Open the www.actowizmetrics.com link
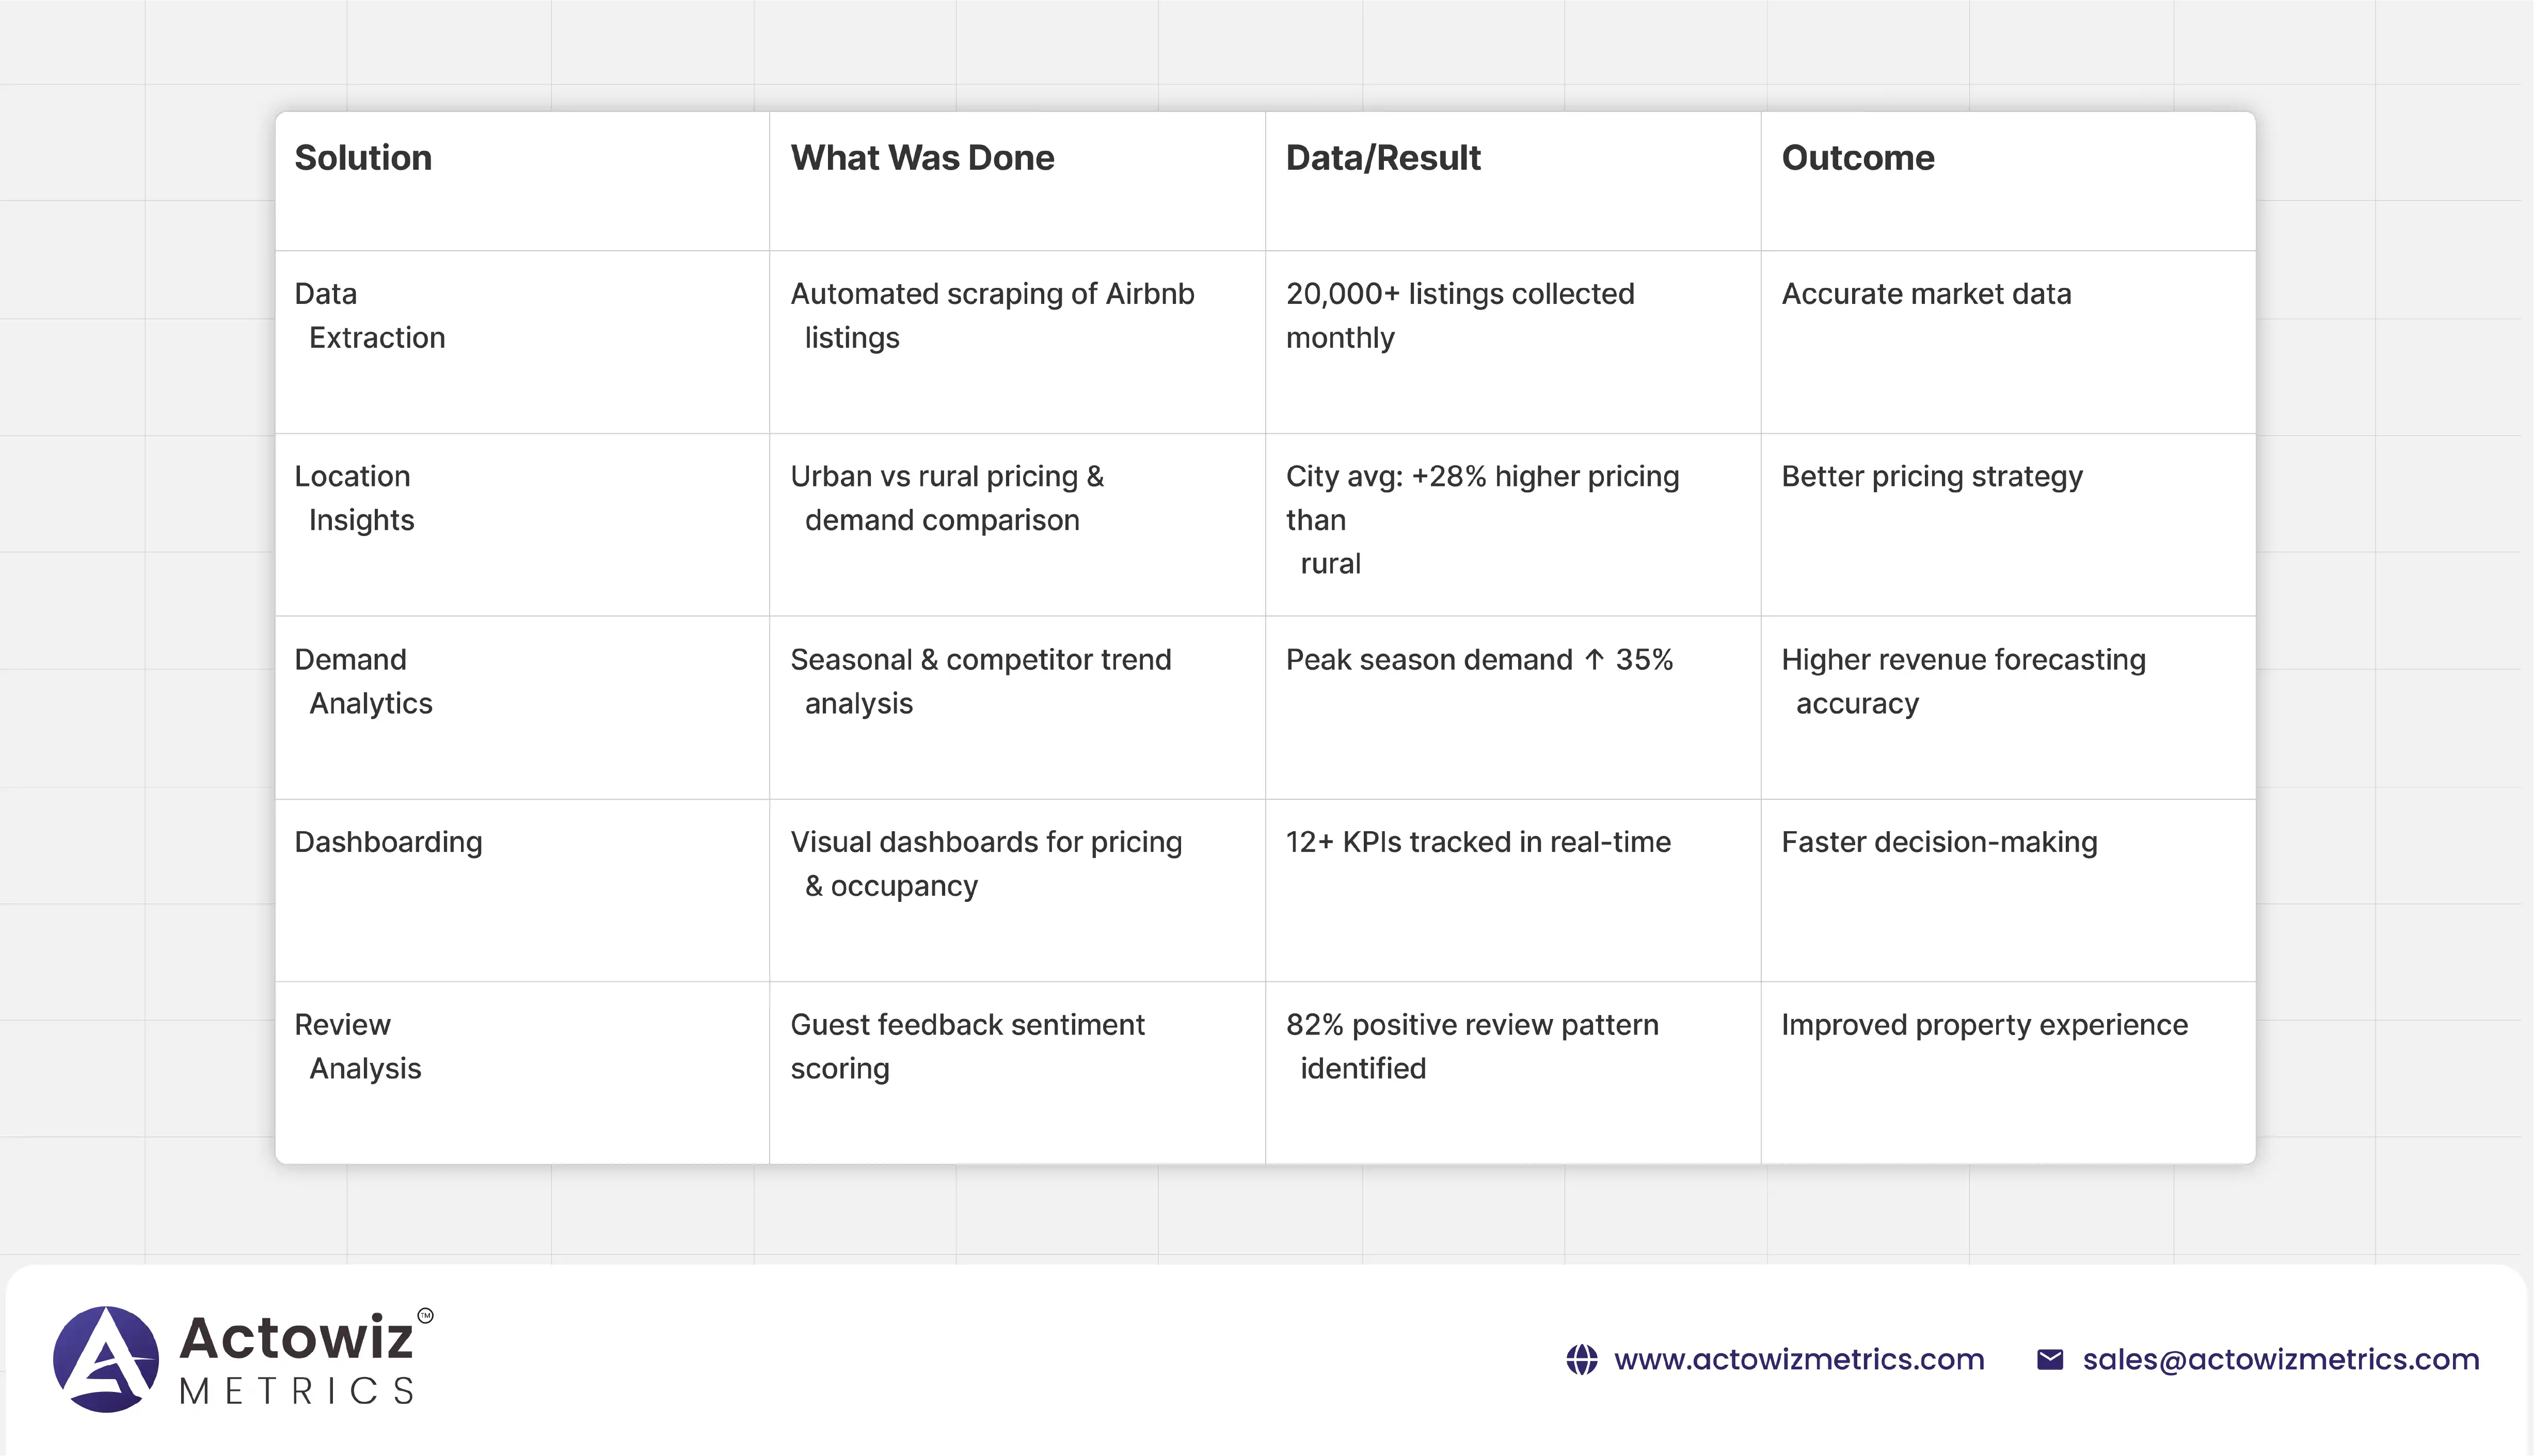Screen dimensions: 2534x1456 point(1799,1360)
